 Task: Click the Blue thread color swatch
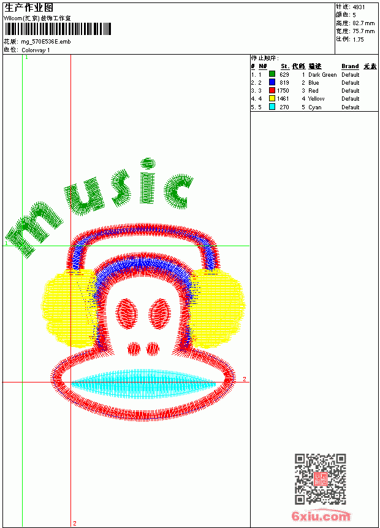(x=272, y=82)
